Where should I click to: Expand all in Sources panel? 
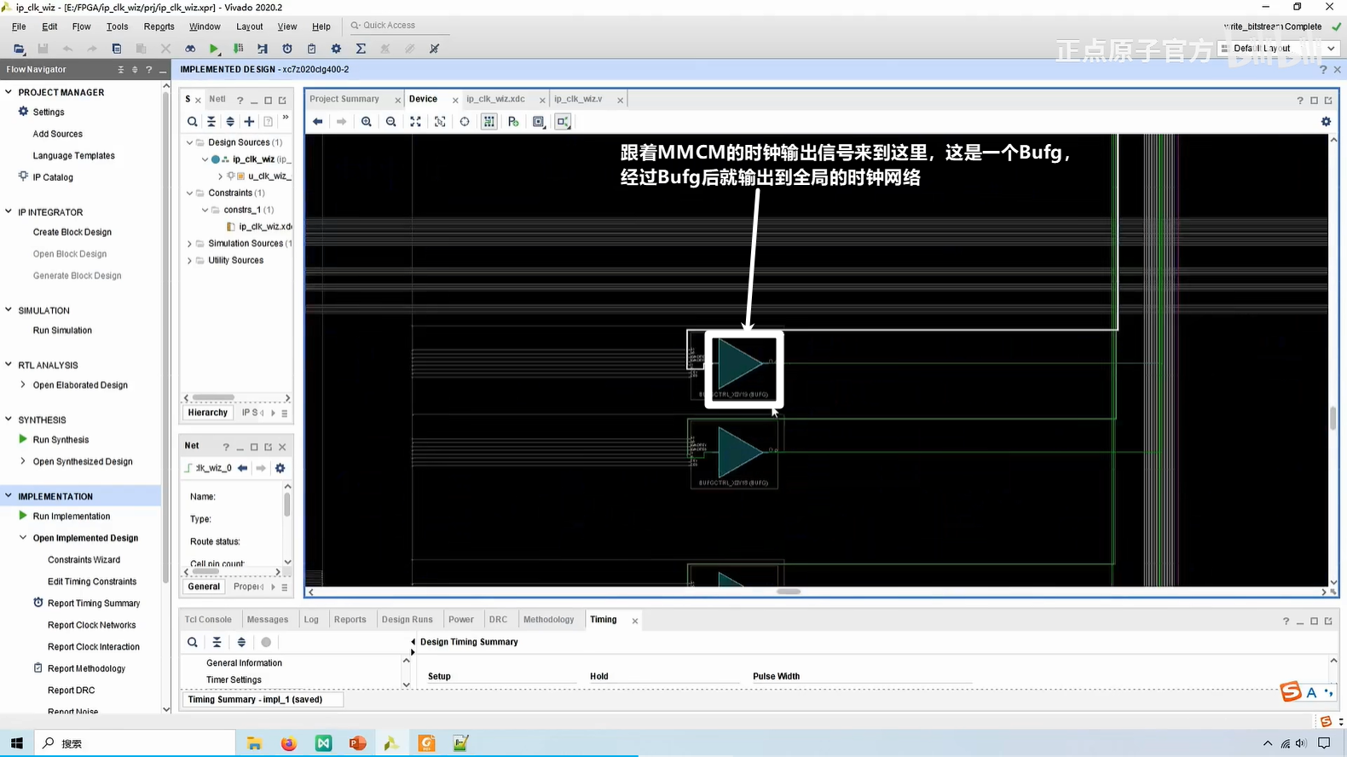pos(230,122)
